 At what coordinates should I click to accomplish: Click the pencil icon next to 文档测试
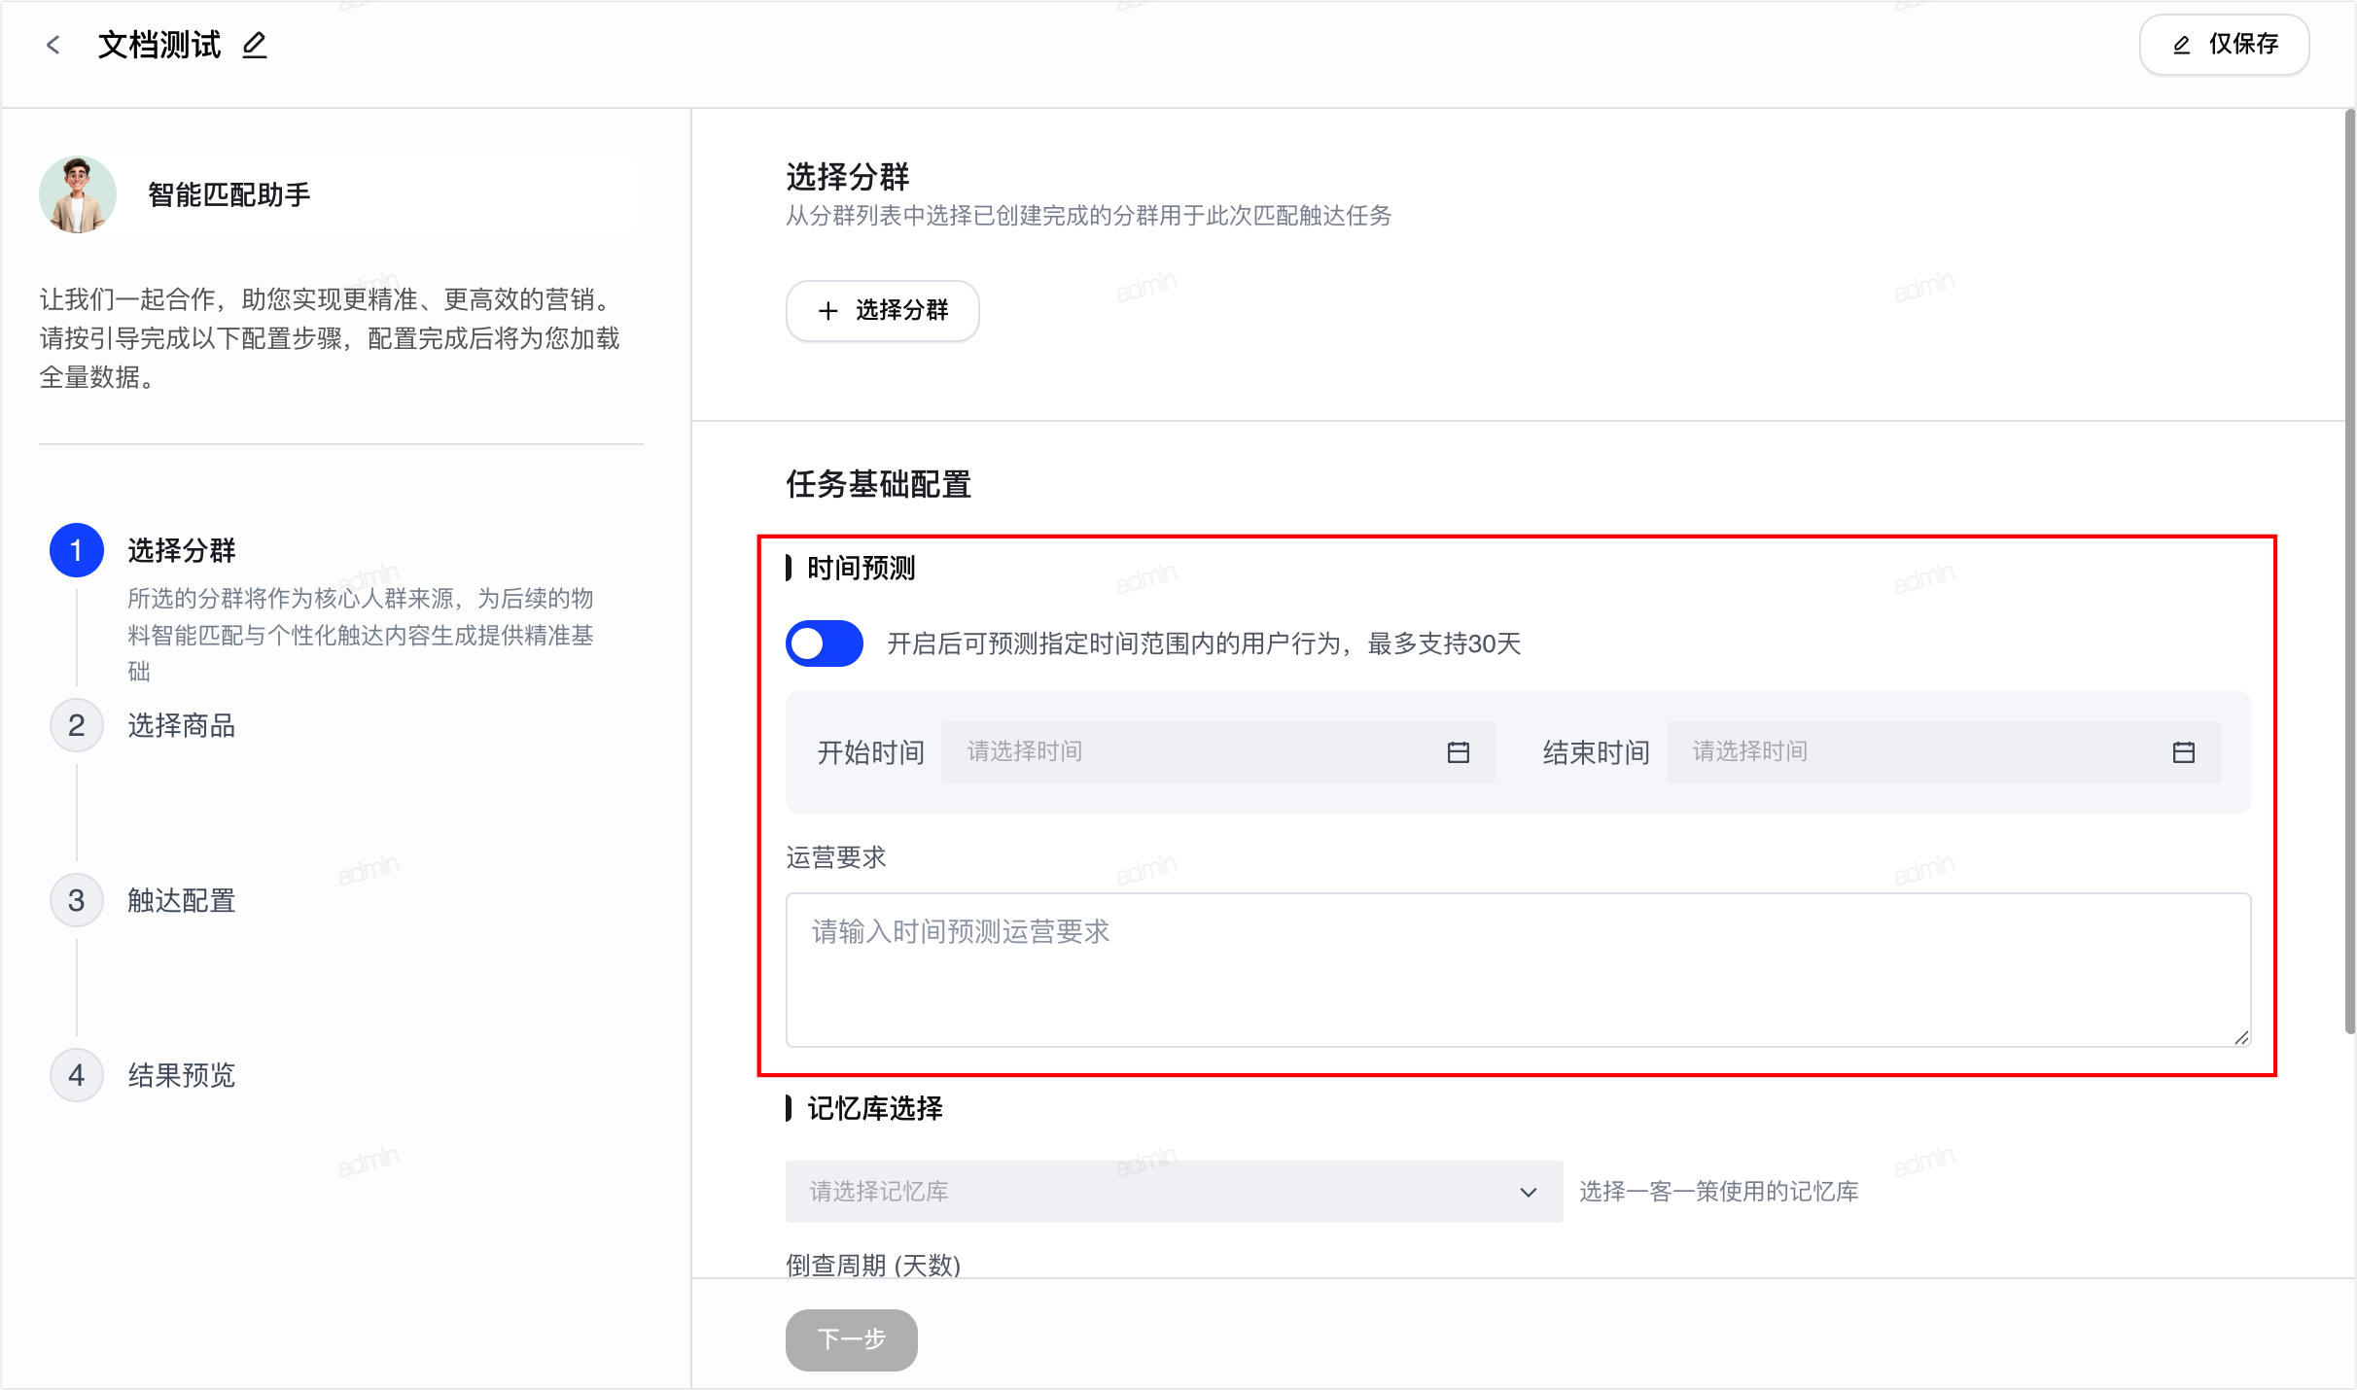pyautogui.click(x=255, y=45)
